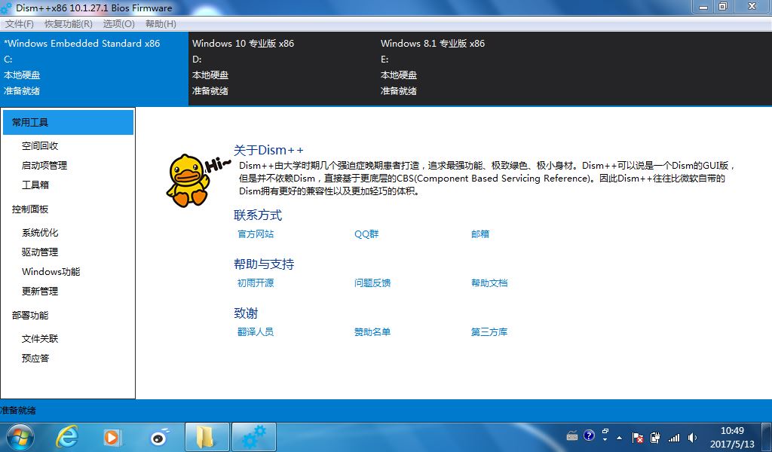Click the 准备就绪 status bar text
This screenshot has height=452, width=772.
18,411
